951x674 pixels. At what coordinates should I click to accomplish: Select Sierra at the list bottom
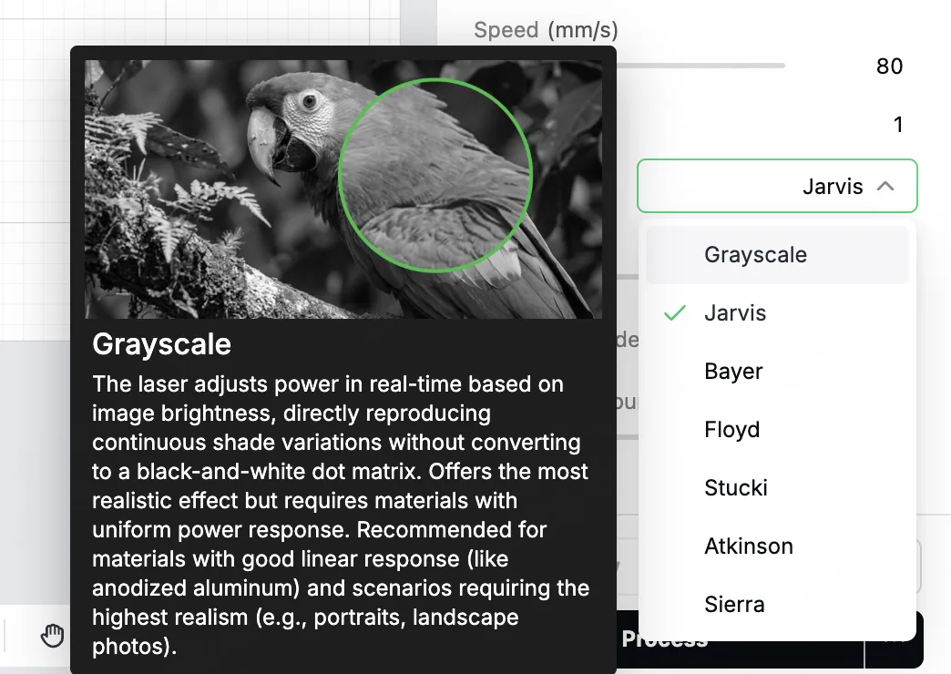778,604
